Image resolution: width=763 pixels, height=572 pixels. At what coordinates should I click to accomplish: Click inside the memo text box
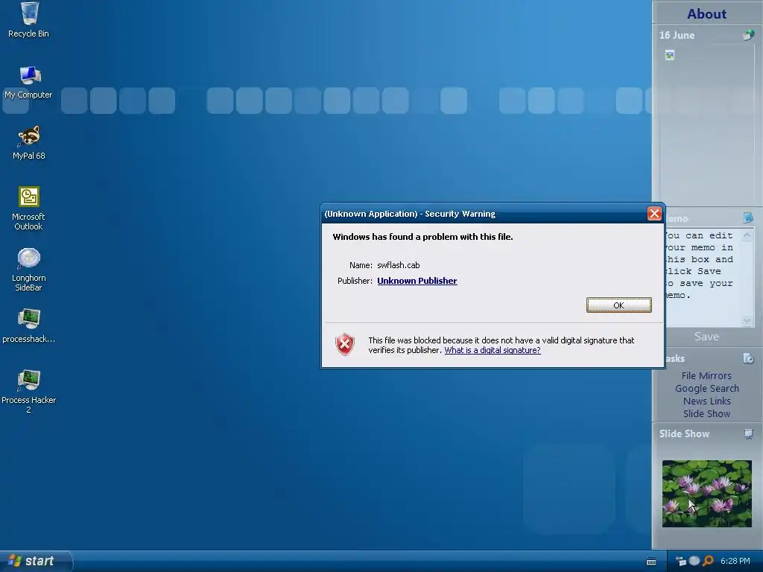pos(702,277)
